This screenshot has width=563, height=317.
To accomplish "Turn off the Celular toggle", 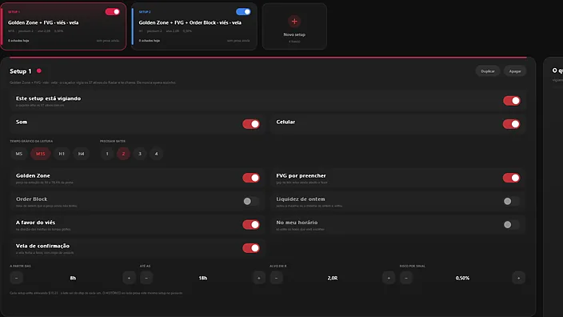I will pyautogui.click(x=511, y=124).
